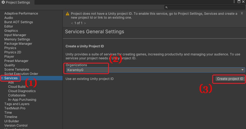The height and width of the screenshot is (129, 246).
Task: Open the Organizations dropdown
Action: click(155, 70)
